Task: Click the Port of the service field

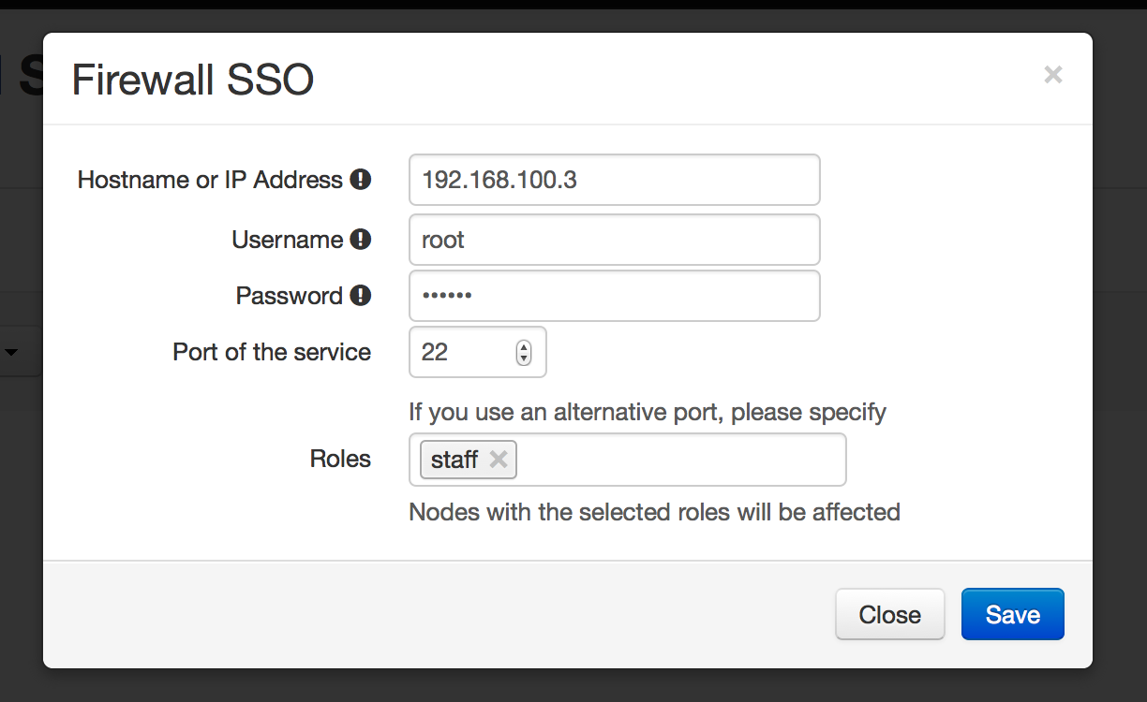Action: [478, 352]
